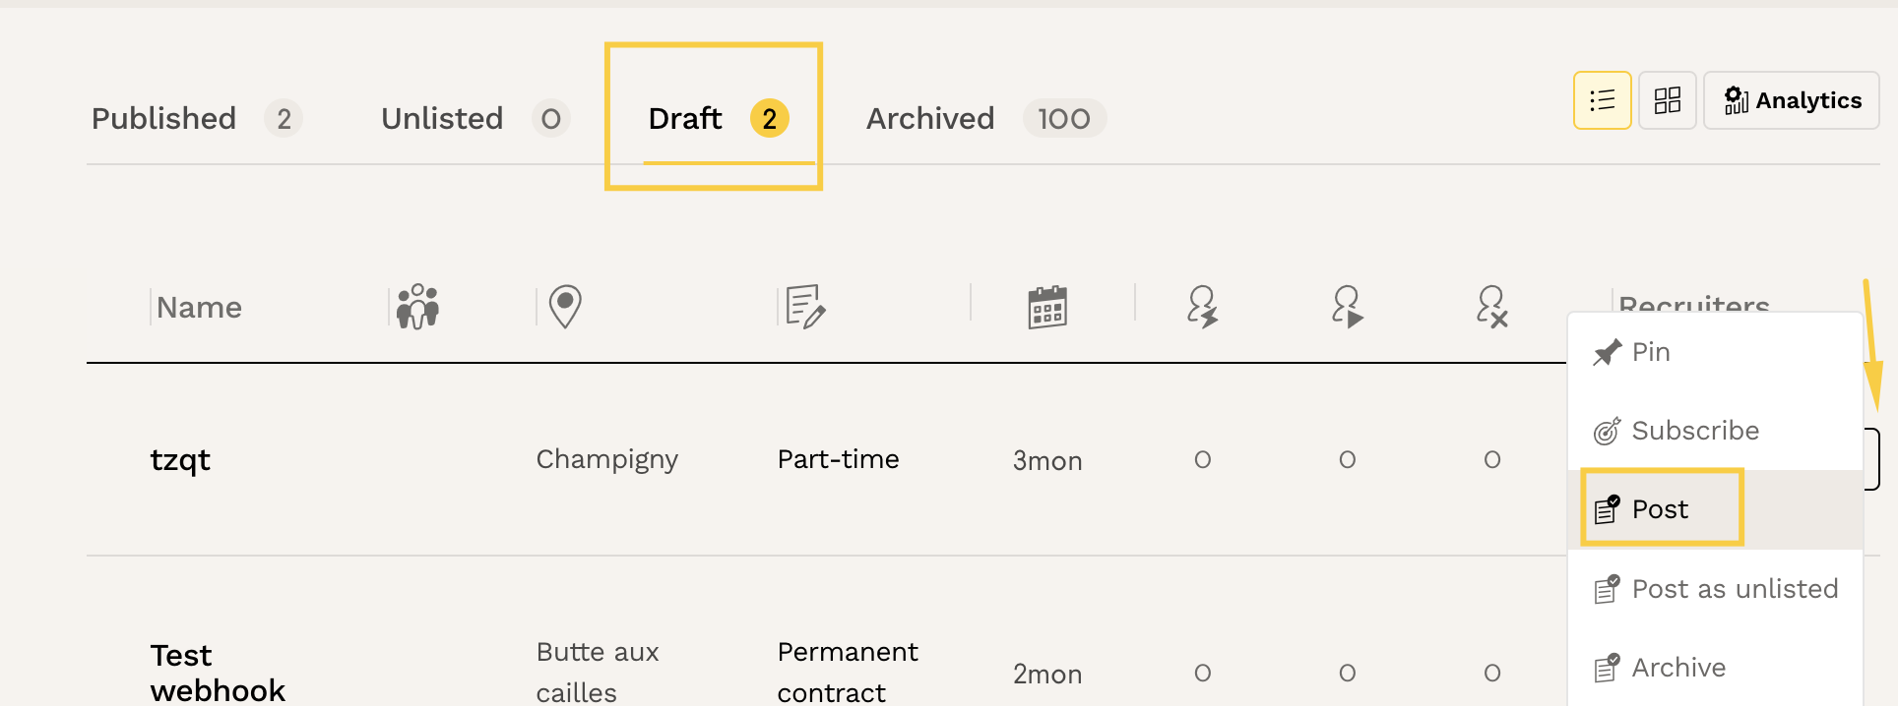Go to the Archived tab
The height and width of the screenshot is (706, 1898).
click(x=930, y=119)
